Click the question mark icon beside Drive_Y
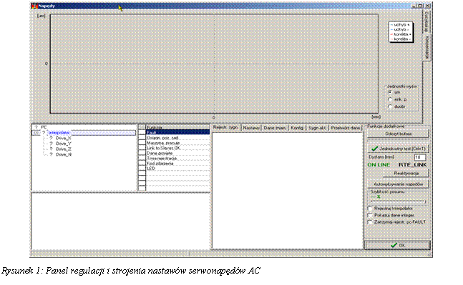 (51, 144)
